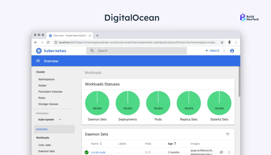271x155 pixels.
Task: Click the Daemon Sets card title
Action: 96,134
